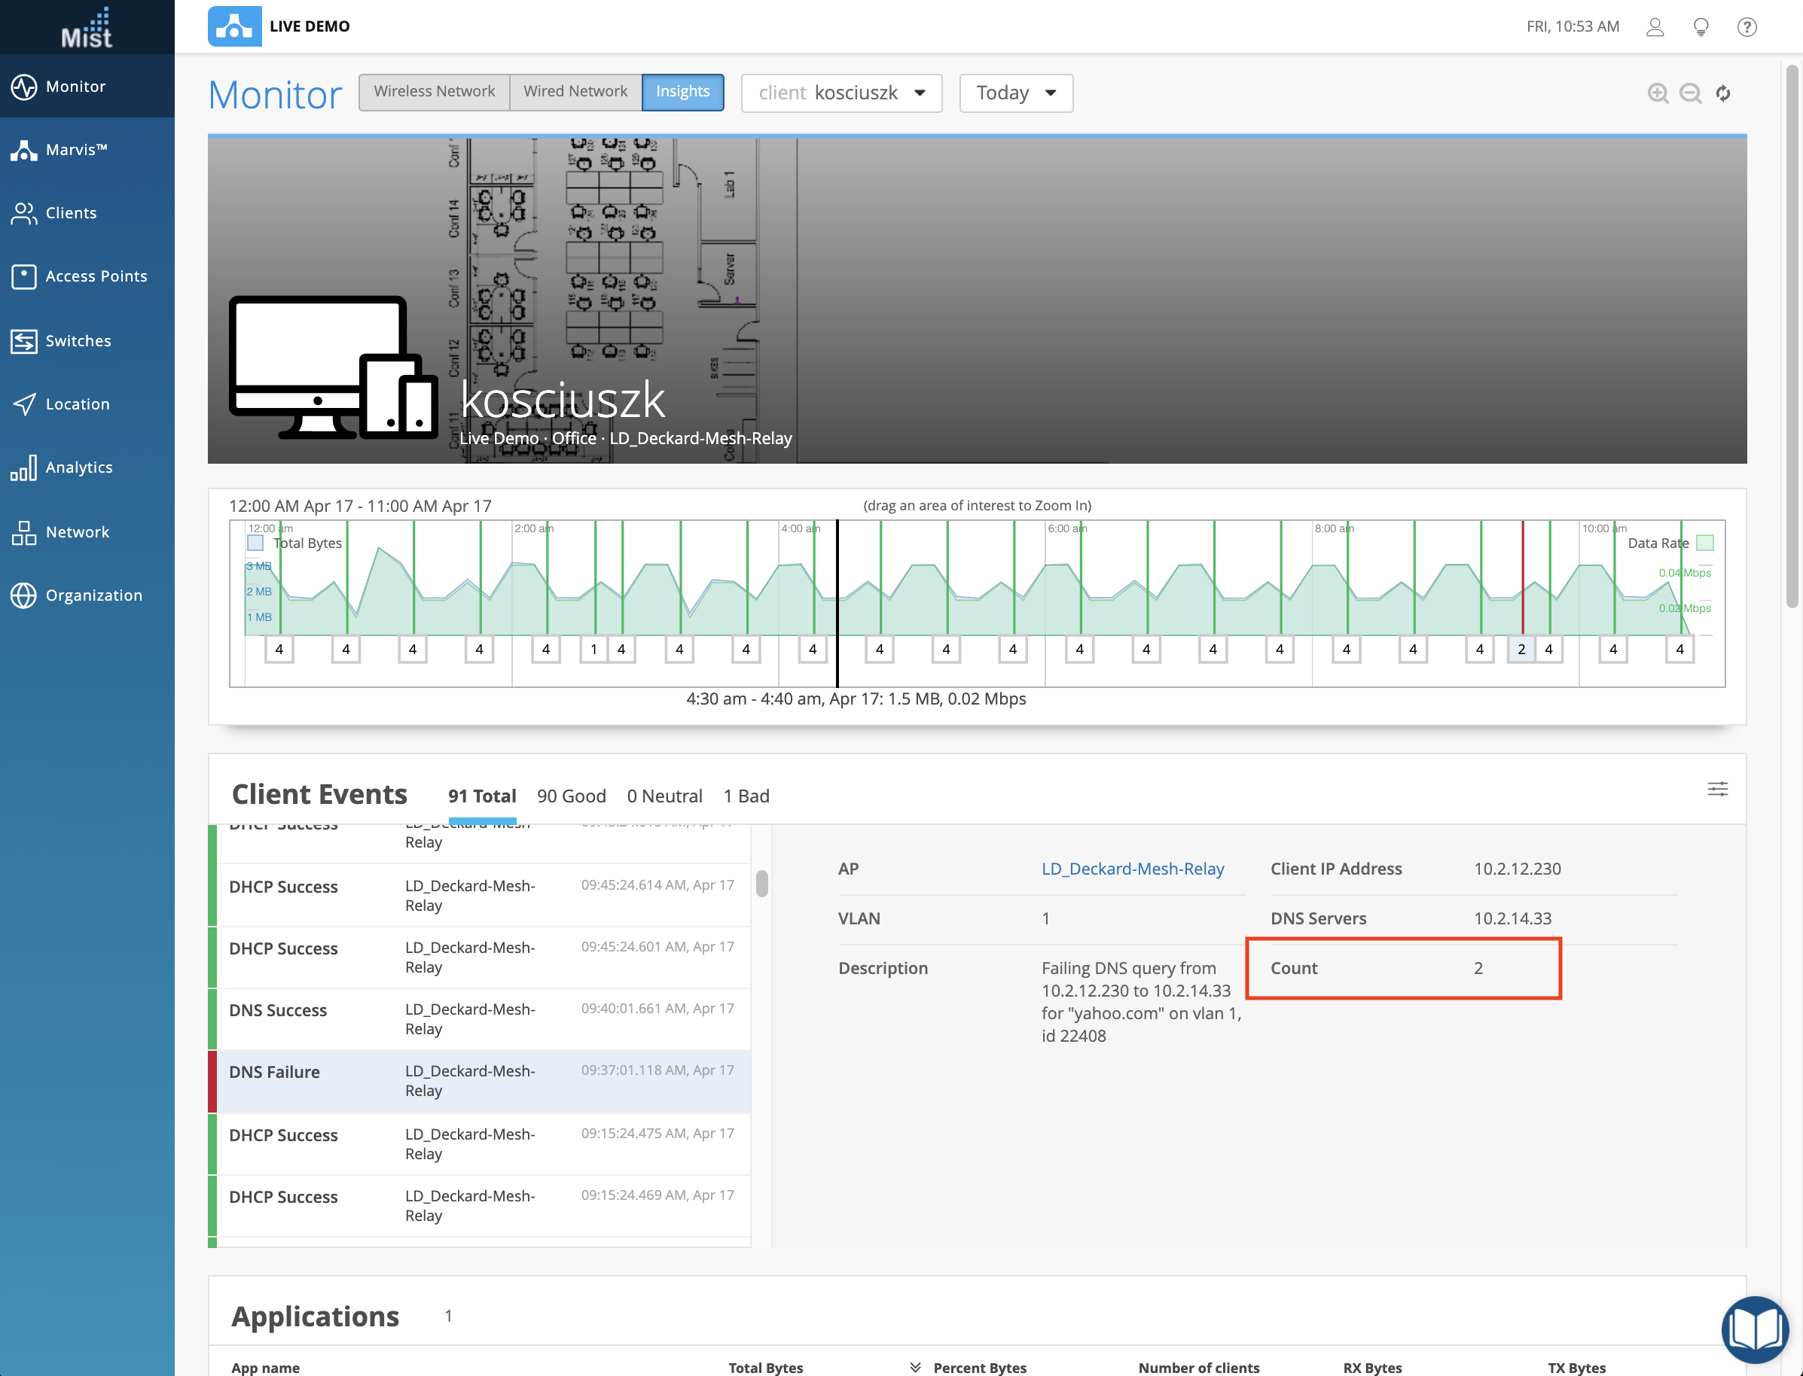The image size is (1803, 1376).
Task: Click the lightbulb what's new icon
Action: 1701,27
